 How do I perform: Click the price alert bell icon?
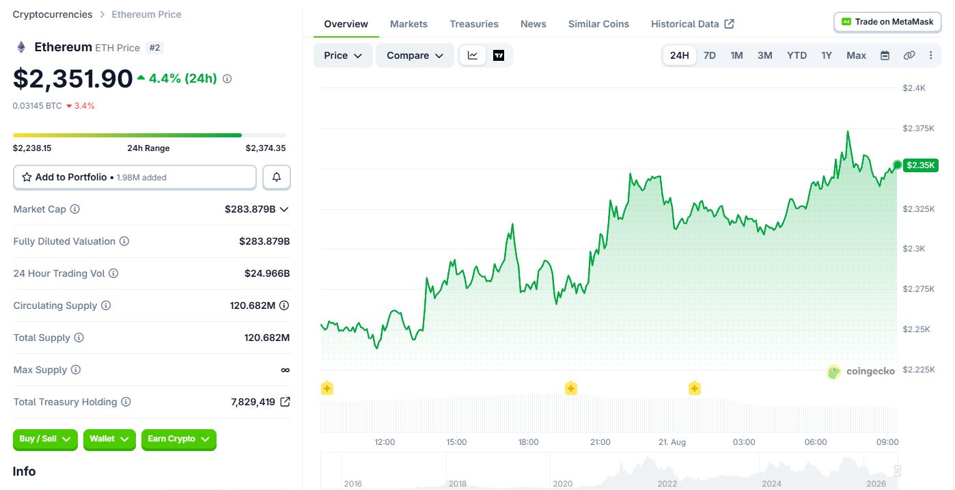tap(277, 177)
